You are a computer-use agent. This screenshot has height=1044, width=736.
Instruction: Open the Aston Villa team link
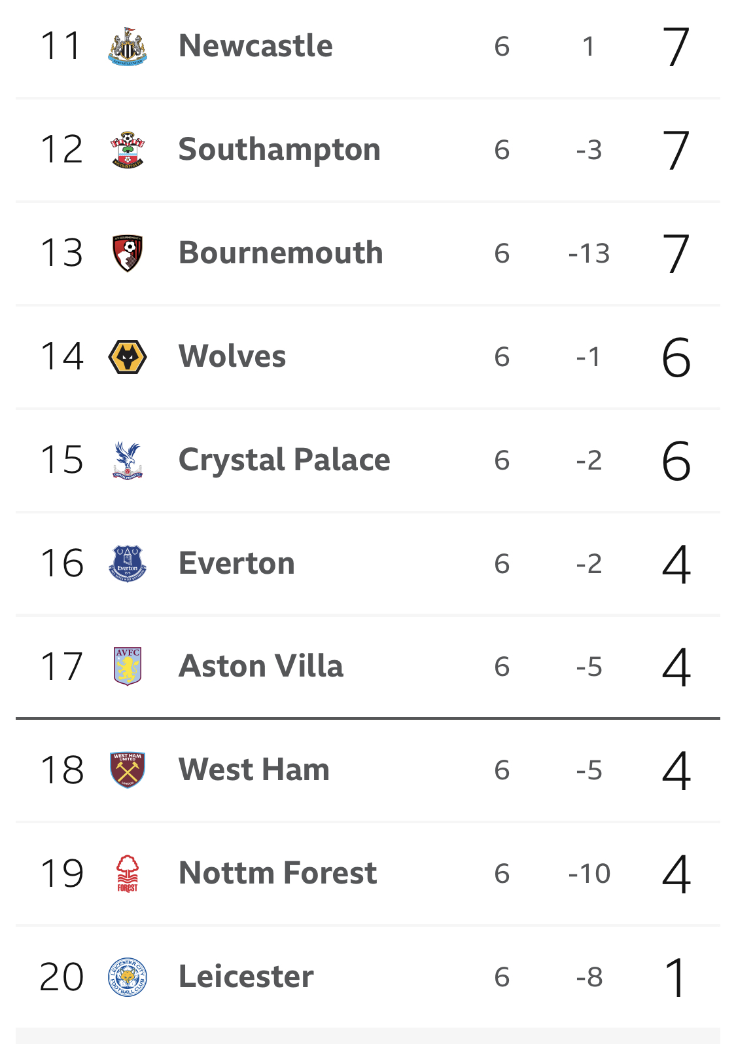pos(261,666)
